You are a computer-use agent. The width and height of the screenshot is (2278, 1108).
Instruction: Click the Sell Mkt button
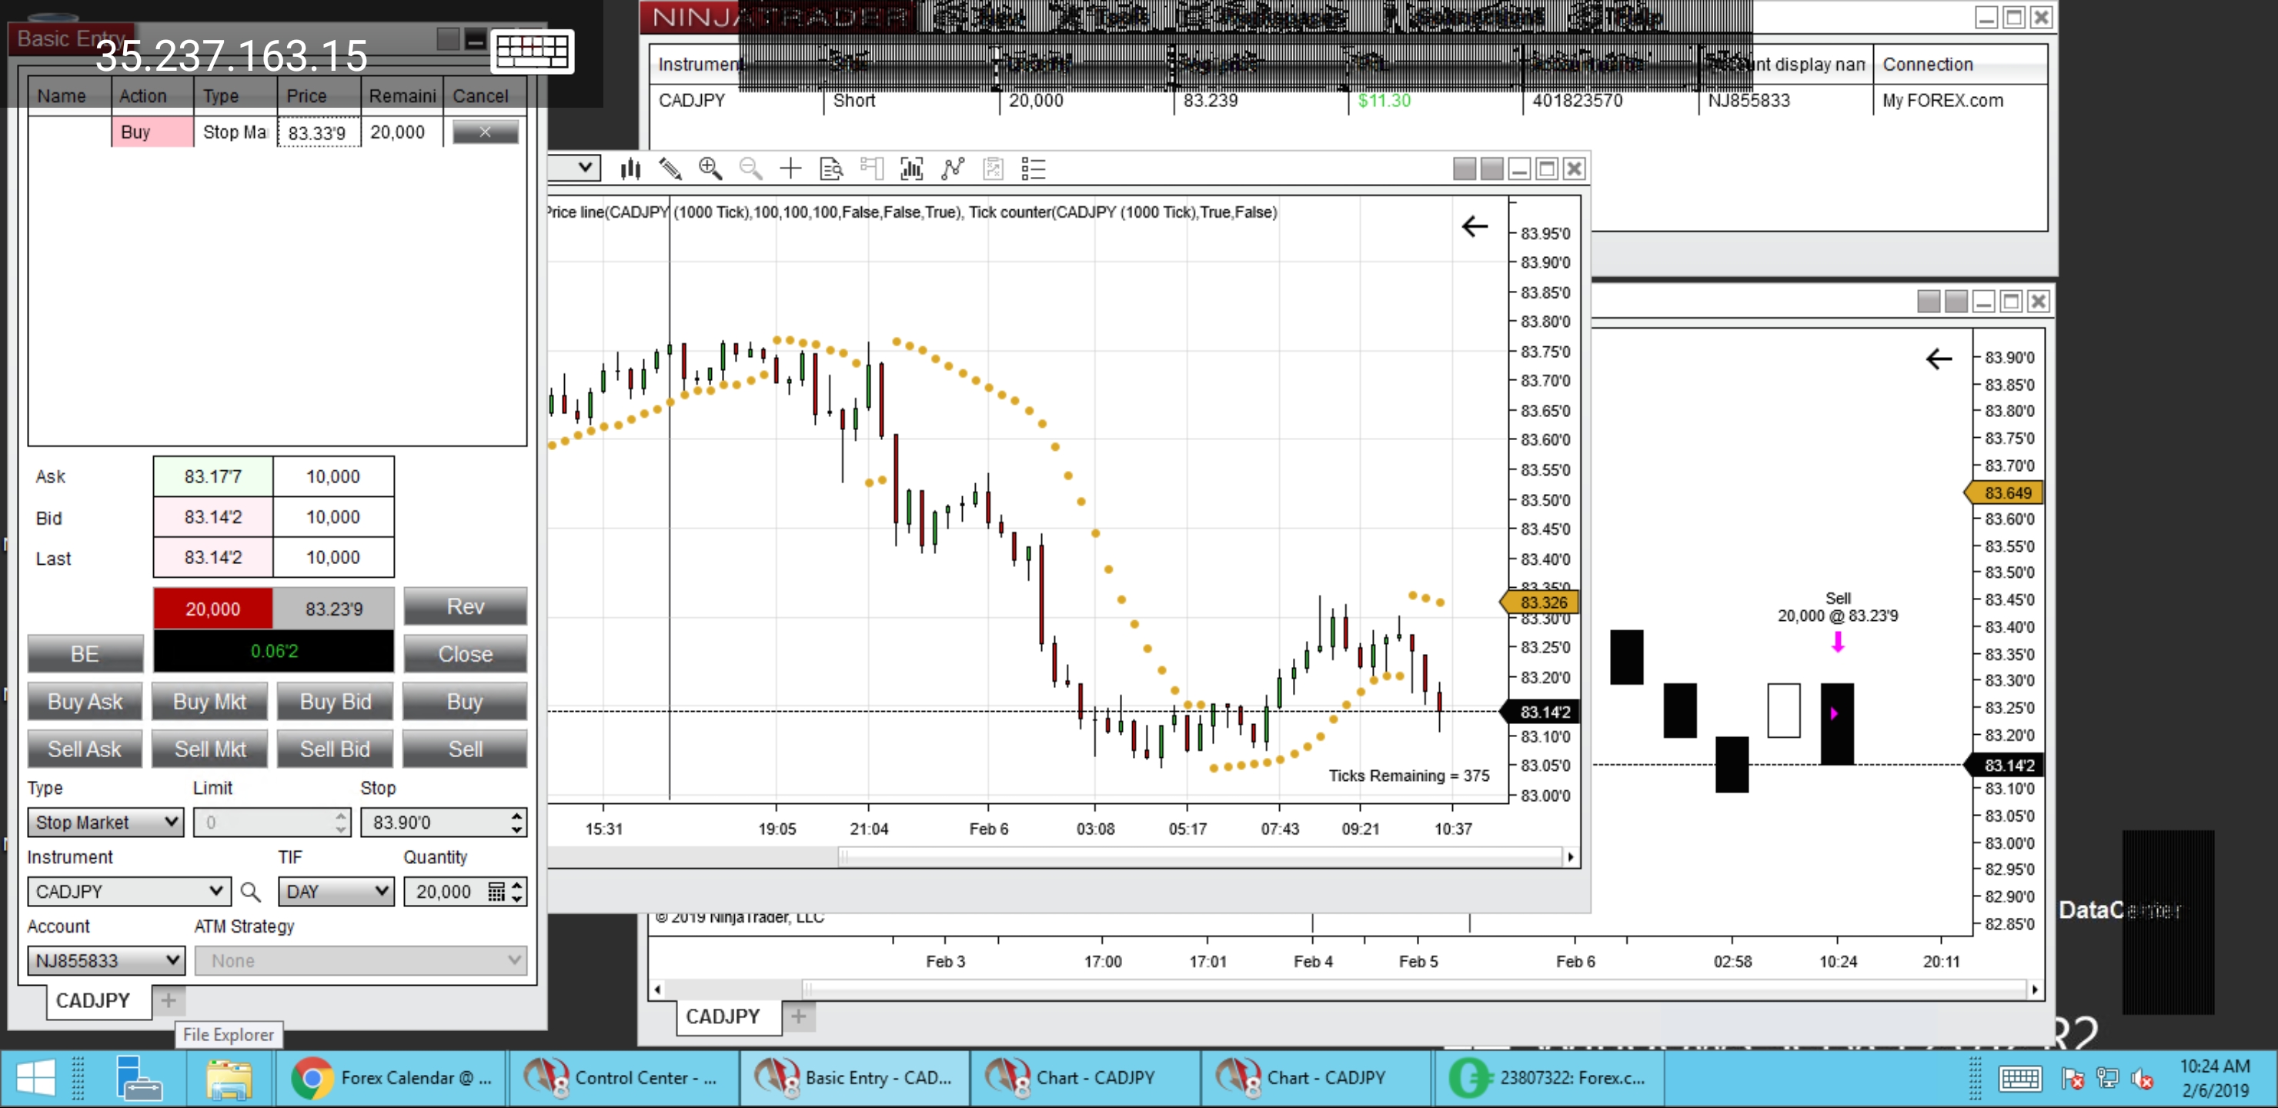click(x=209, y=750)
